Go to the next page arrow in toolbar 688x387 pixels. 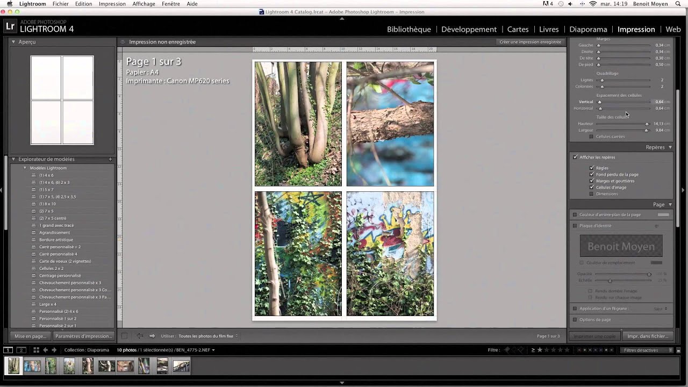point(152,336)
